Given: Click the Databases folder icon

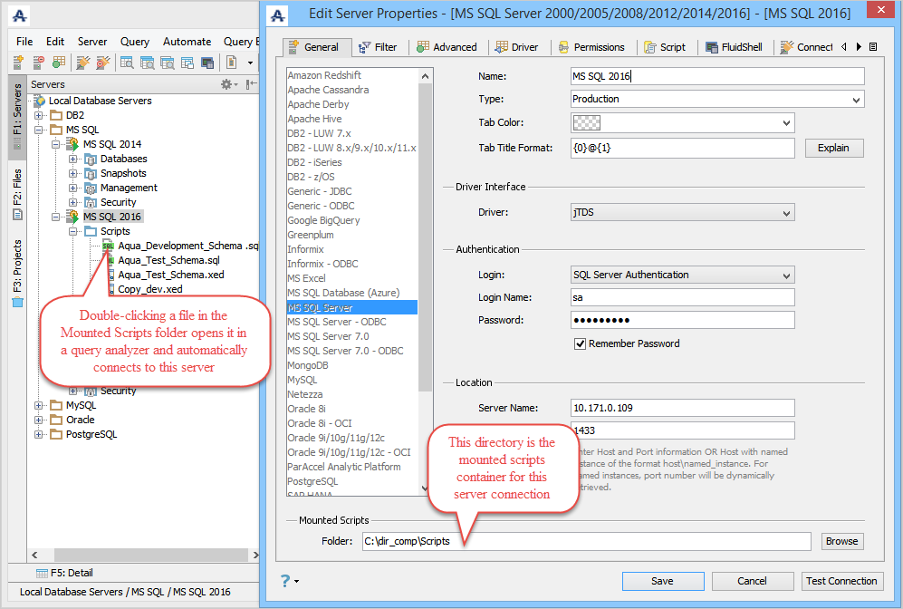Looking at the screenshot, I should click(91, 159).
